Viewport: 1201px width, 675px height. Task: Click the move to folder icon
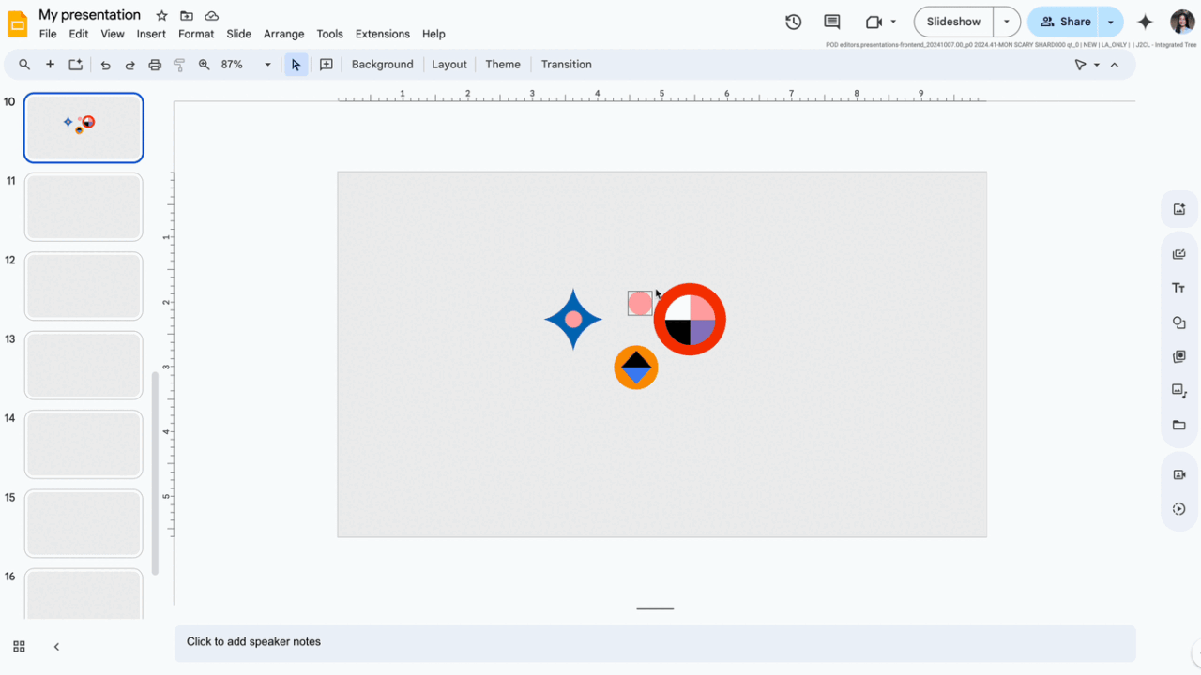click(x=187, y=16)
